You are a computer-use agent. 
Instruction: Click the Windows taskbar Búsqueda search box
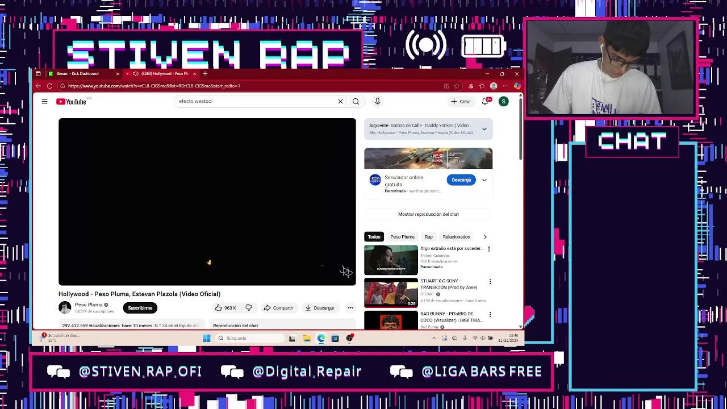pyautogui.click(x=250, y=338)
